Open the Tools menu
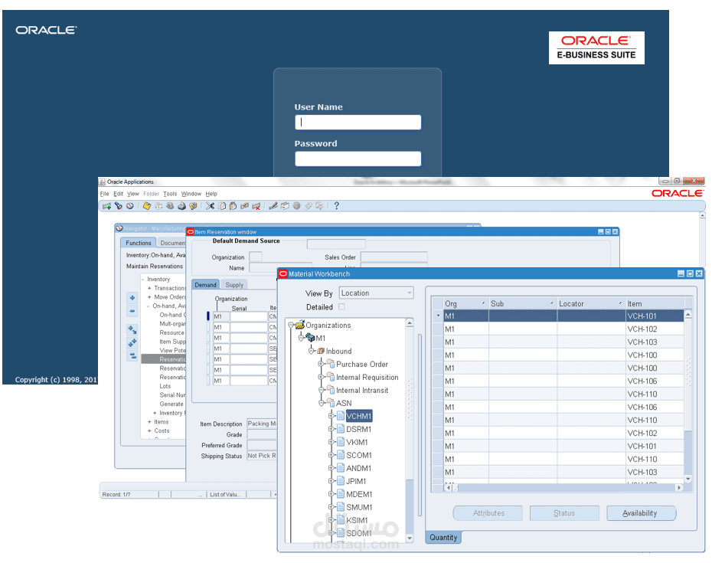712x563 pixels. (x=170, y=194)
